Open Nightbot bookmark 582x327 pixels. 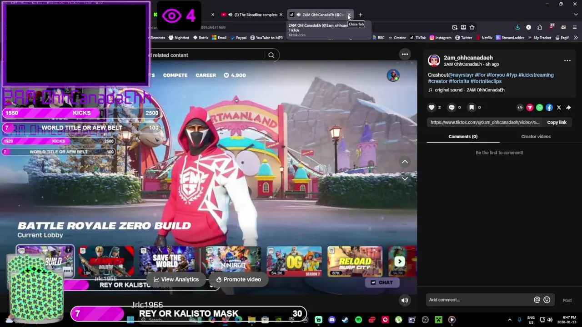coord(179,38)
